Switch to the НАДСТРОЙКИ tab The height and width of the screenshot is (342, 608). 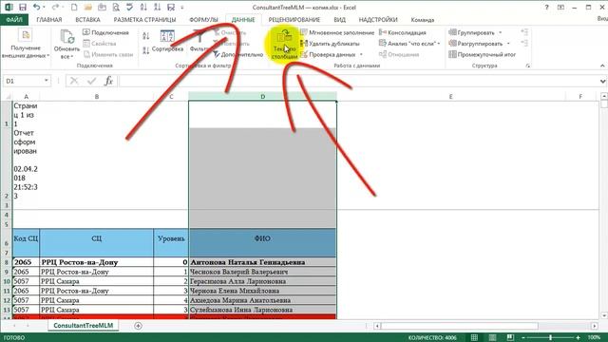378,19
